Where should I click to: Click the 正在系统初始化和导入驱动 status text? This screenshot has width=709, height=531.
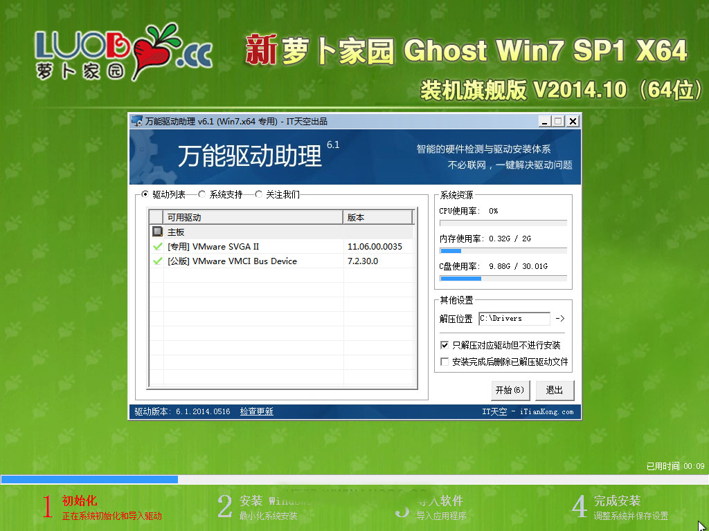click(x=111, y=516)
